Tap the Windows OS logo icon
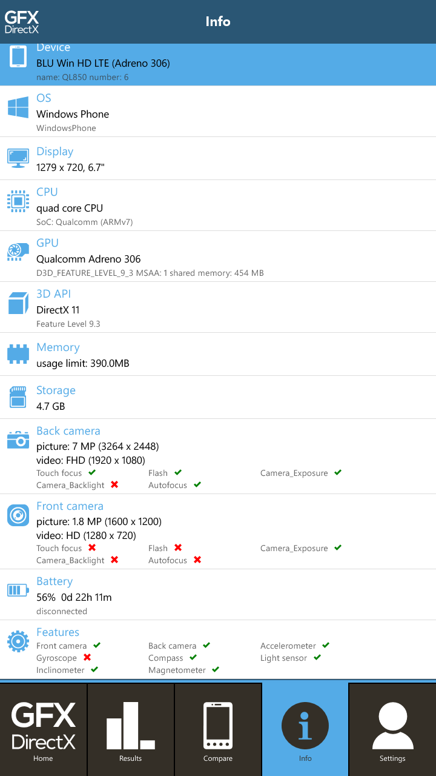436x776 pixels. [18, 108]
